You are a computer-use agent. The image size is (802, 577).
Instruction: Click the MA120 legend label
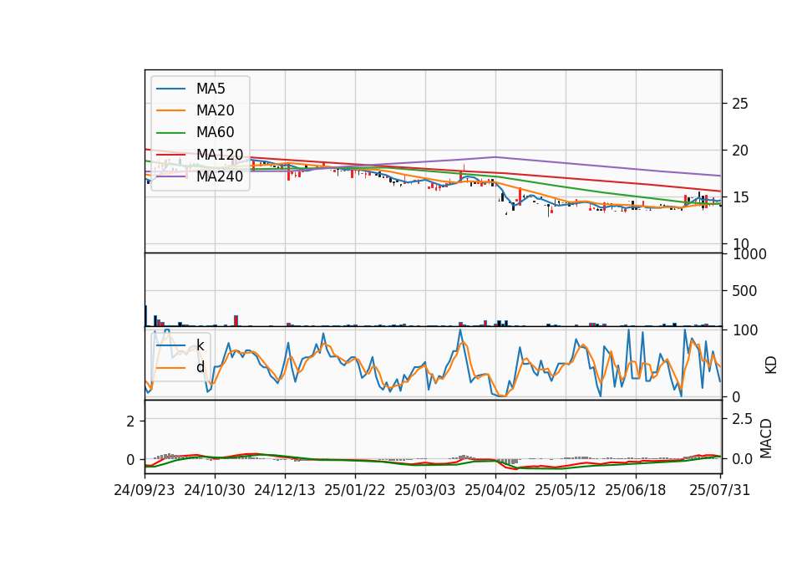click(220, 155)
